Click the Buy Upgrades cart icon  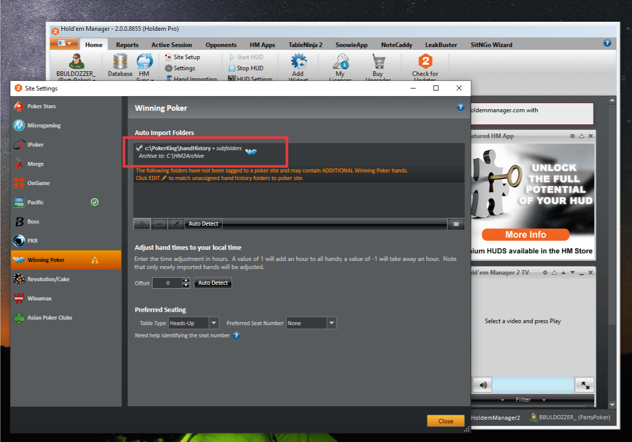[378, 63]
